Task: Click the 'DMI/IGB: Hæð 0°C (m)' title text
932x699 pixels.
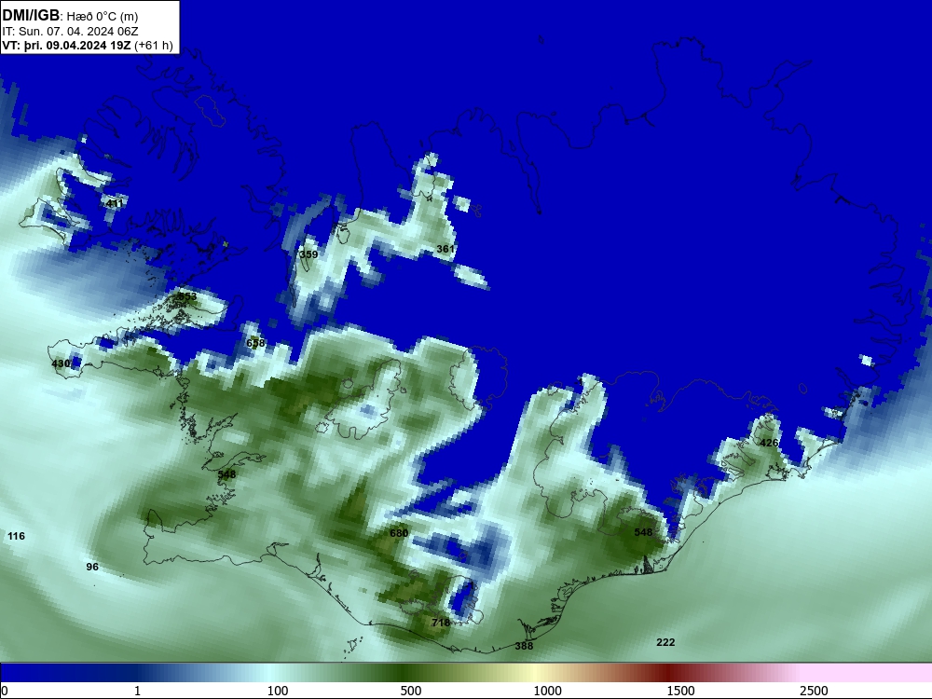Action: [70, 16]
